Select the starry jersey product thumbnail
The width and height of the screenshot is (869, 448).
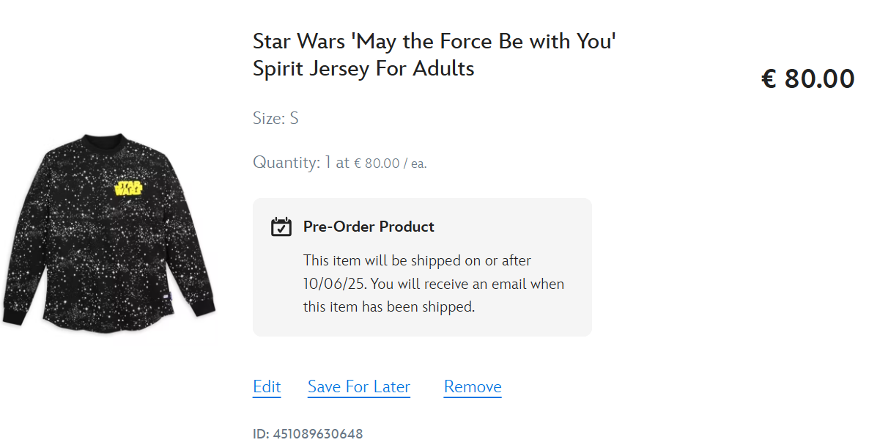point(108,233)
